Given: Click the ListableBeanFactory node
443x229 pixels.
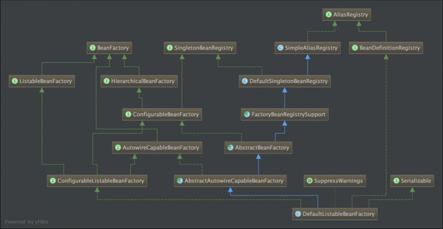Looking at the screenshot, I should [42, 81].
